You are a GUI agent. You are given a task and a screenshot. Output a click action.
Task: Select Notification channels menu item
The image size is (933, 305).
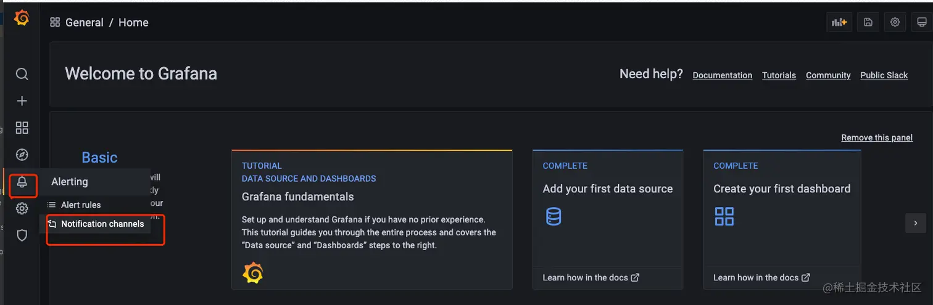click(x=102, y=224)
